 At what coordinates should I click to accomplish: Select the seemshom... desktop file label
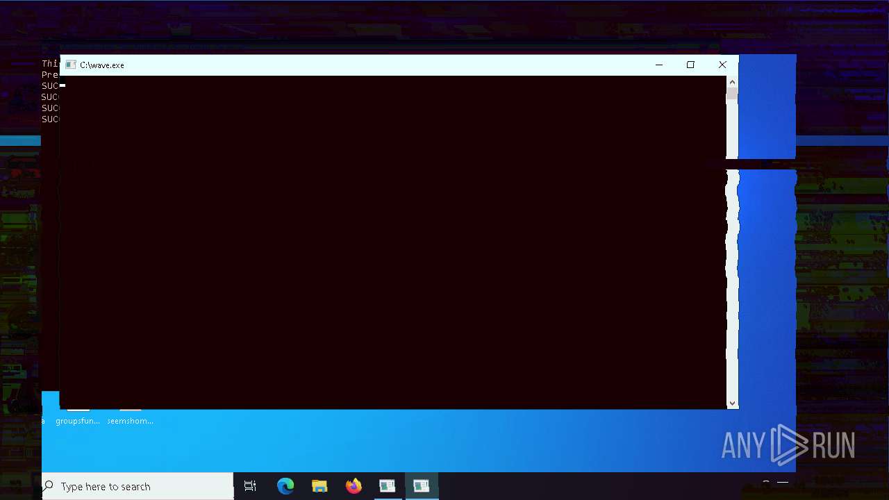(130, 421)
